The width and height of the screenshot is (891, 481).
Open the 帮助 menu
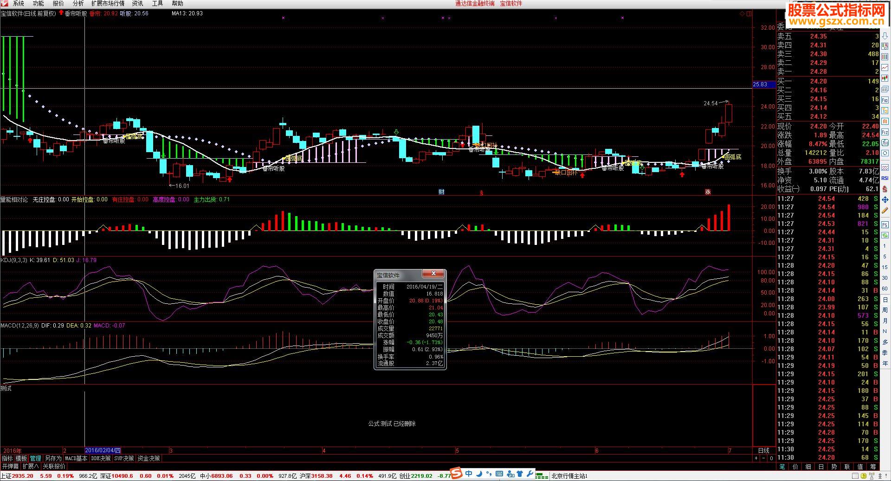click(x=178, y=4)
